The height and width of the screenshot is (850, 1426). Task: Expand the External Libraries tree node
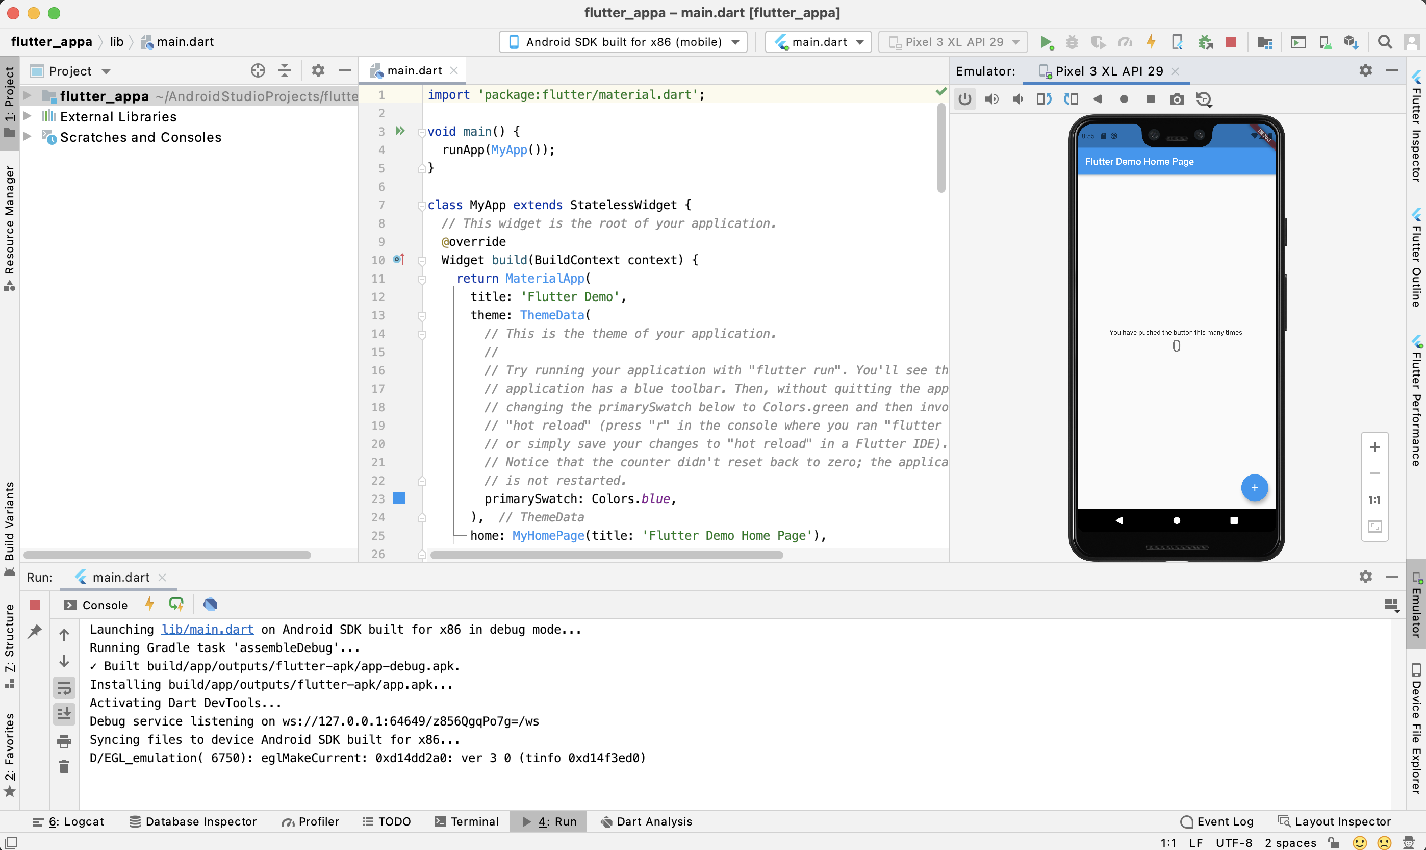click(x=28, y=116)
